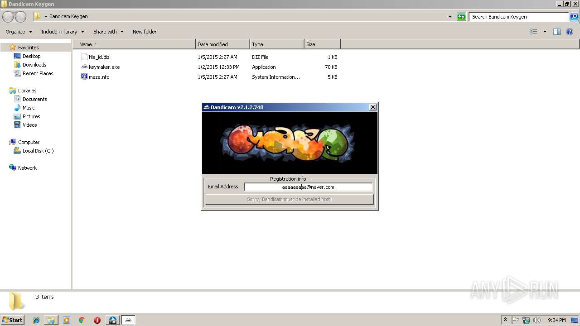Close the Bandicam v2.1.2.740 dialog

(x=372, y=107)
